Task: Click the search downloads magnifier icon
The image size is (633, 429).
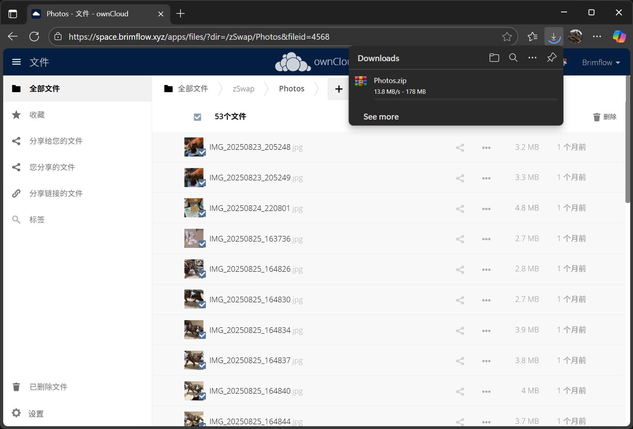Action: 513,58
